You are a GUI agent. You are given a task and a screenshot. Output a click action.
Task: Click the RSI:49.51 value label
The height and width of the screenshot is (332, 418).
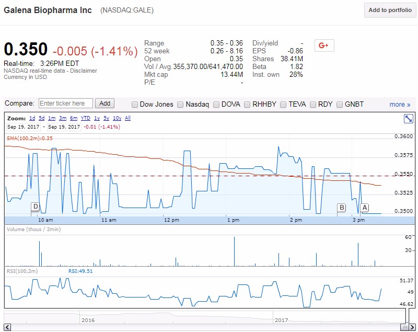(x=80, y=271)
